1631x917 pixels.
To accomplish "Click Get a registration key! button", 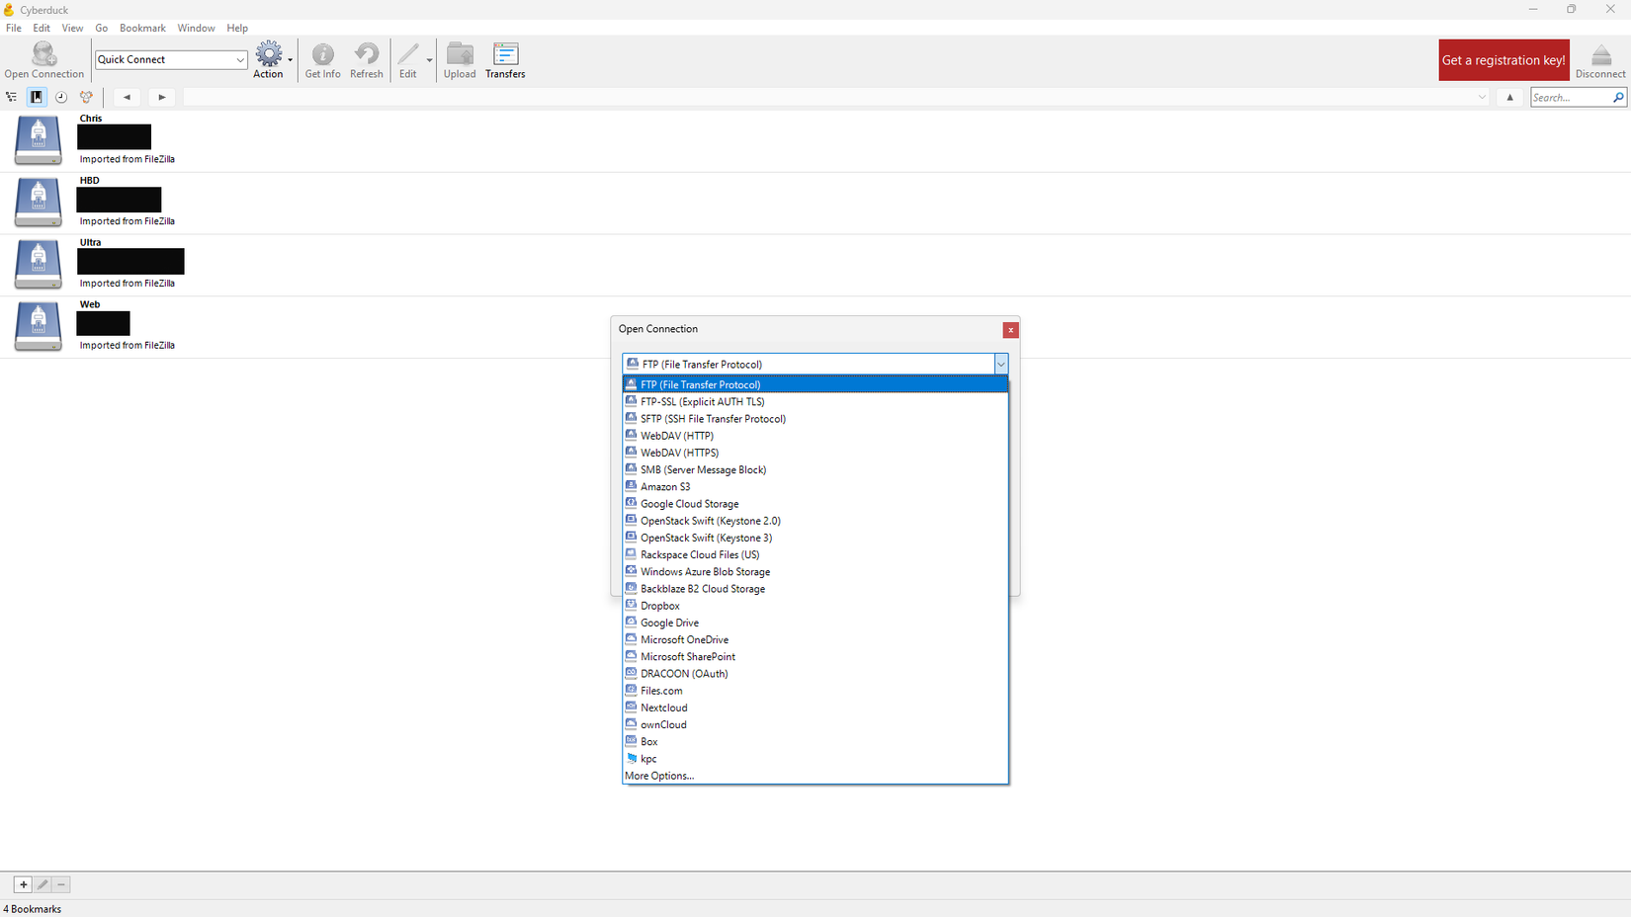I will pos(1503,60).
